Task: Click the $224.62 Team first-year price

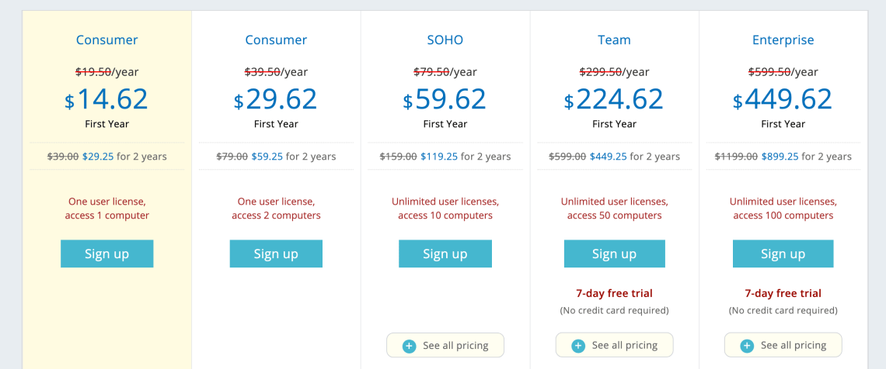Action: coord(614,99)
